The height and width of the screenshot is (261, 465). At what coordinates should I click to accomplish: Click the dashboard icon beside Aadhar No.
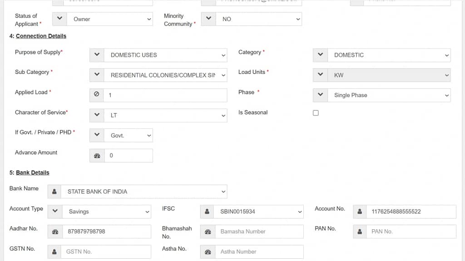[55, 231]
